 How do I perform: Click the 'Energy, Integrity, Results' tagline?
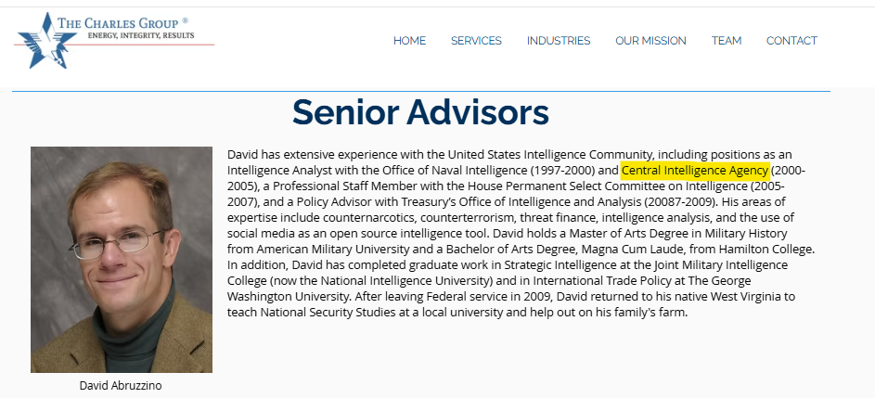(x=141, y=35)
